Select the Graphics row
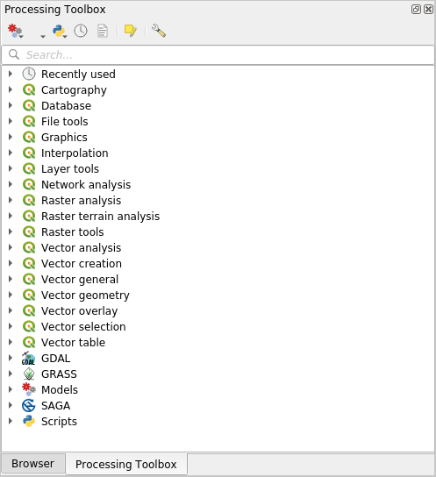Image resolution: width=436 pixels, height=477 pixels. pyautogui.click(x=218, y=137)
